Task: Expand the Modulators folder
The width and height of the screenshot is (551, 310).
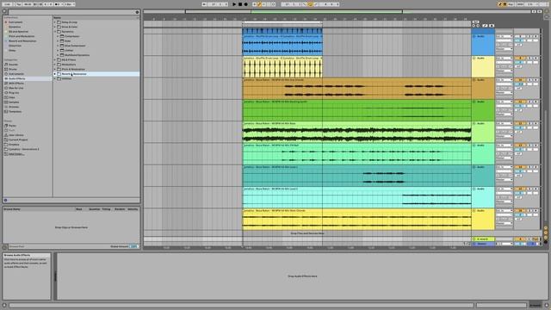Action: (55, 65)
